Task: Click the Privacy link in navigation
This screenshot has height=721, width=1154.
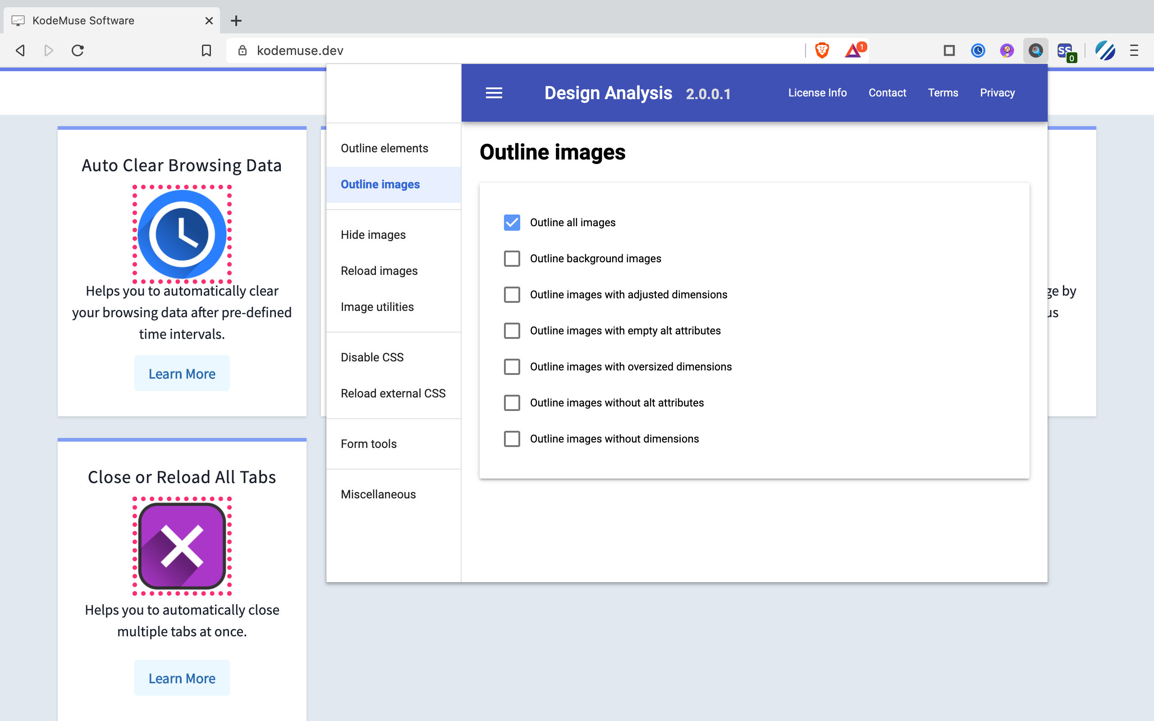Action: pyautogui.click(x=997, y=92)
